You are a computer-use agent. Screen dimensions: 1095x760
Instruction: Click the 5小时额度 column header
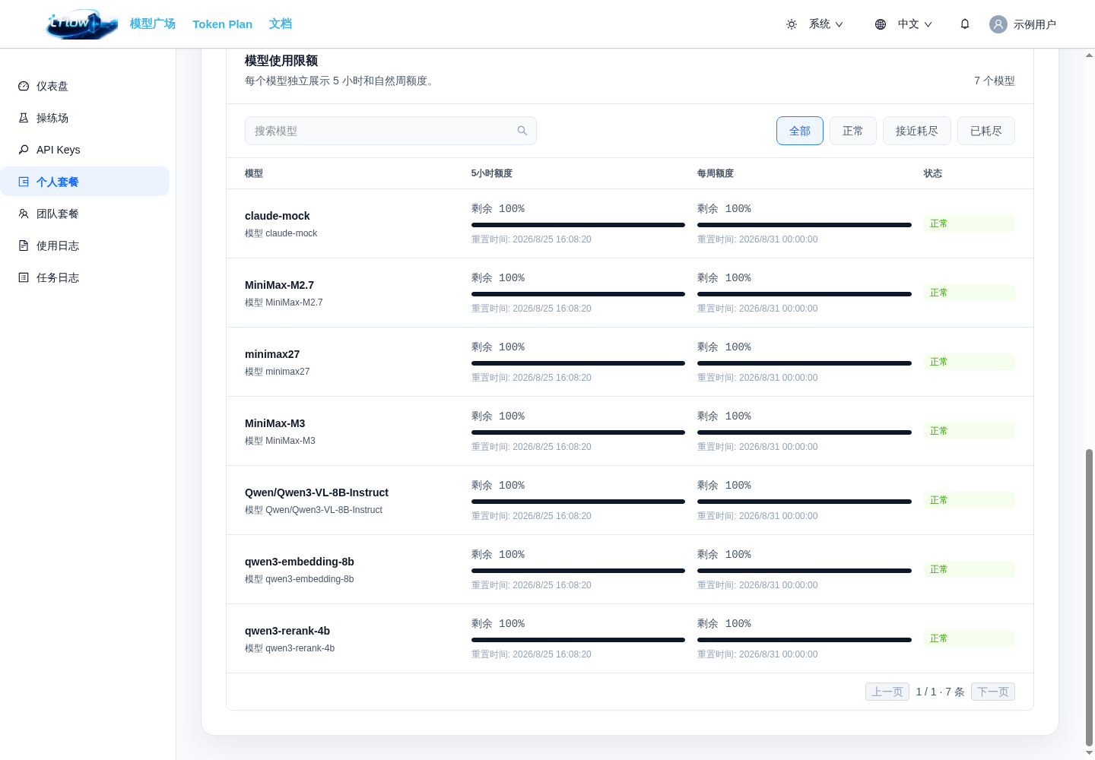[492, 173]
